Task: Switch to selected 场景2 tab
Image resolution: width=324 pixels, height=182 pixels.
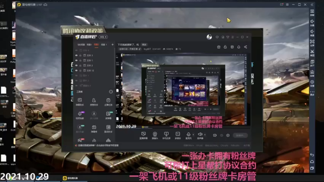Action: point(96,44)
